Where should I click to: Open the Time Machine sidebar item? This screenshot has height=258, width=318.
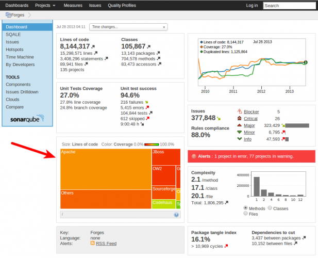coord(20,57)
